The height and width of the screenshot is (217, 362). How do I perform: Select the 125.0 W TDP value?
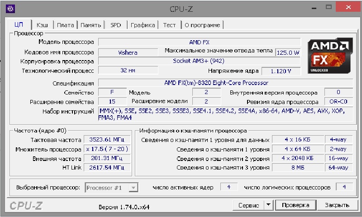coord(288,52)
